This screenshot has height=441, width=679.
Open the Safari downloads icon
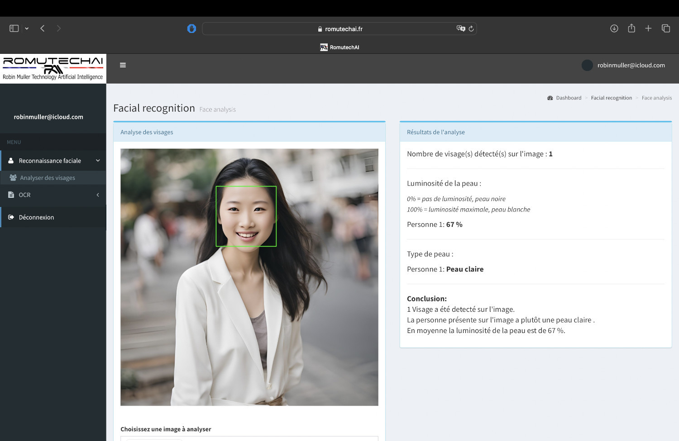click(614, 28)
